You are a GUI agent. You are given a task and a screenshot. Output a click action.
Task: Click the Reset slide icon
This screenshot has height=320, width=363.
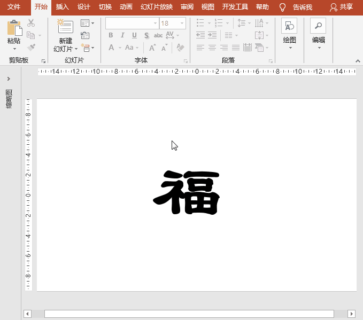coord(85,35)
